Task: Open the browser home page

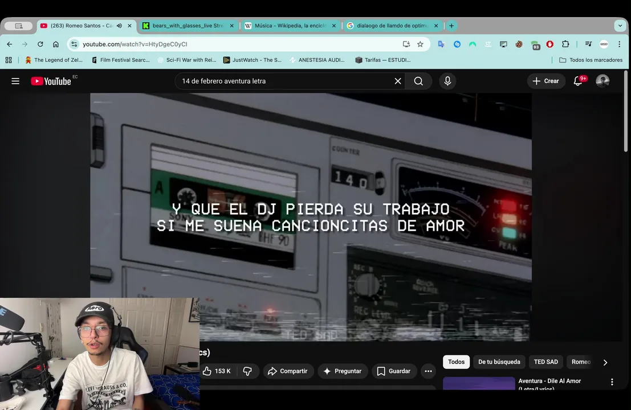Action: [x=55, y=44]
